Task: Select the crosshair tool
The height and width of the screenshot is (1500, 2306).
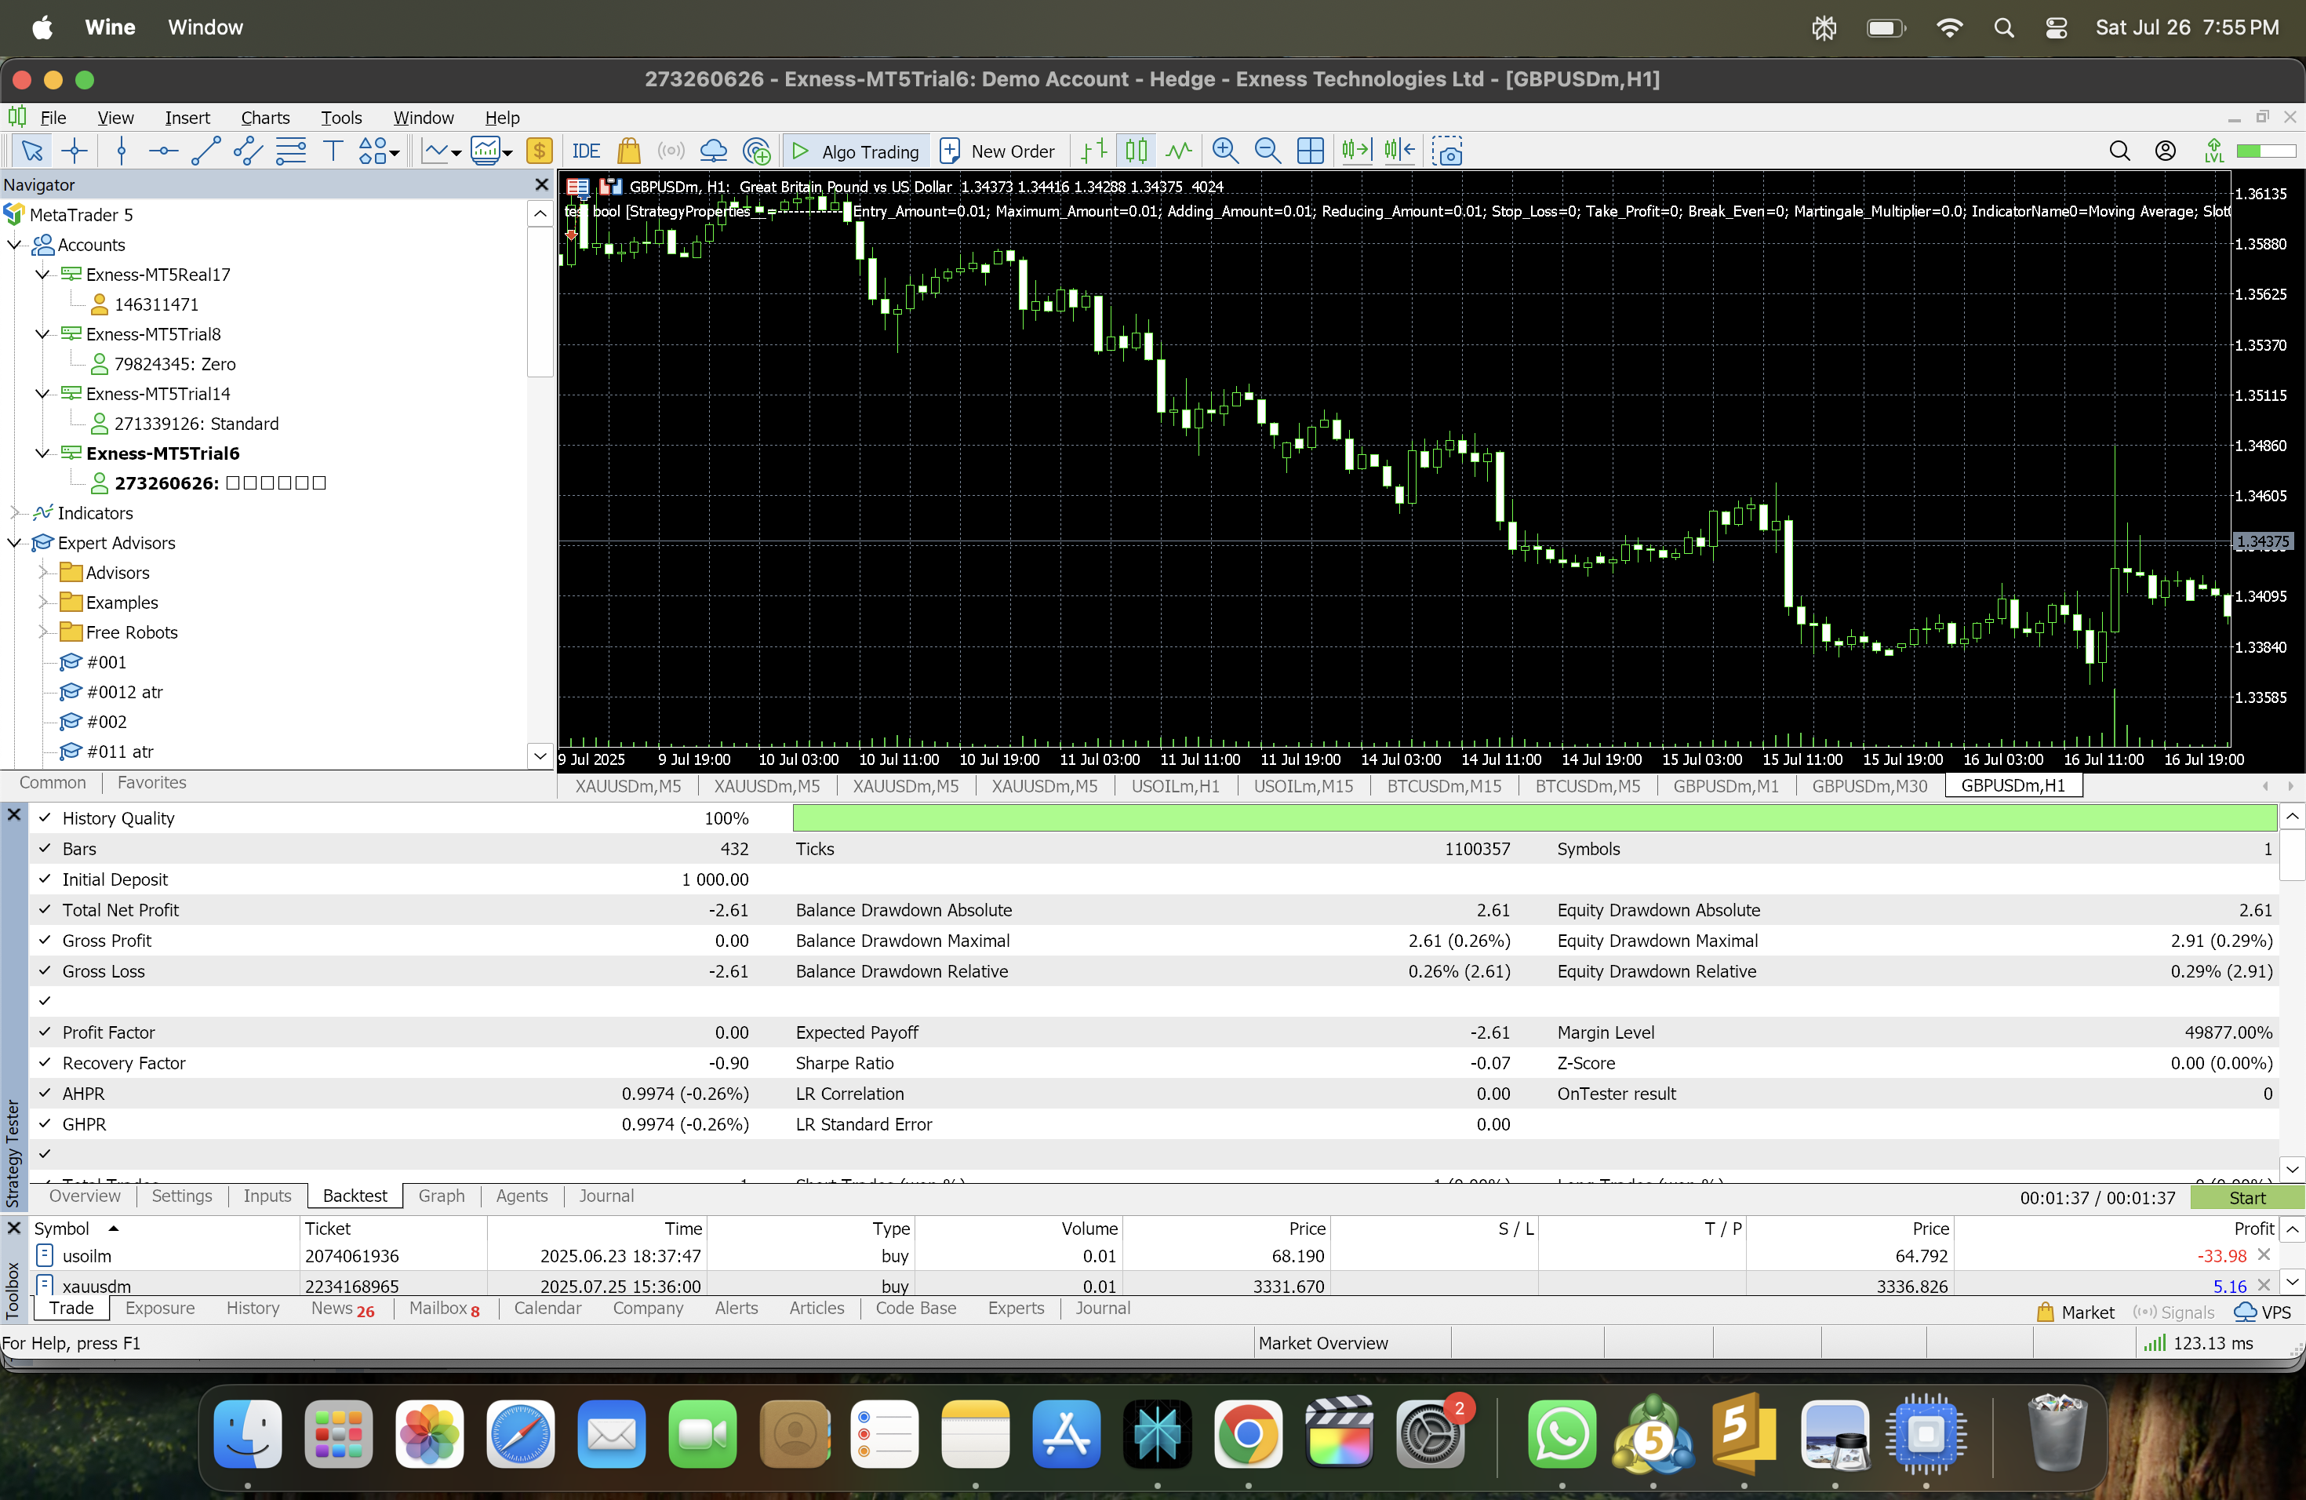Action: point(75,151)
